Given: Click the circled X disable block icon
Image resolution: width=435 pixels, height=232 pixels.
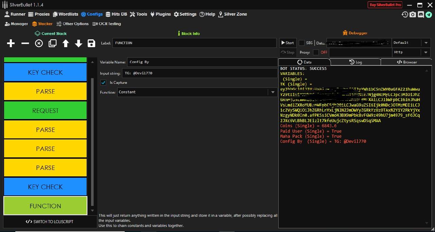Looking at the screenshot, I should point(39,43).
